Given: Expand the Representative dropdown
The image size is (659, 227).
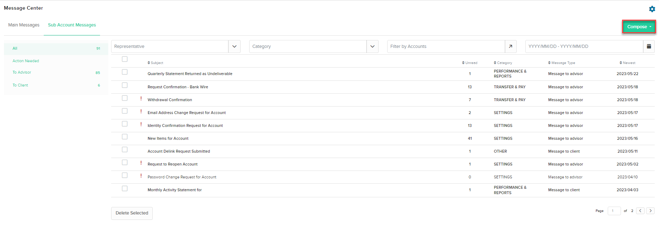Looking at the screenshot, I should coord(234,46).
